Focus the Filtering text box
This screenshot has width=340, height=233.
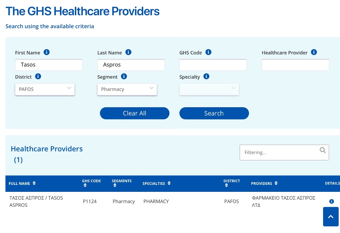[284, 152]
